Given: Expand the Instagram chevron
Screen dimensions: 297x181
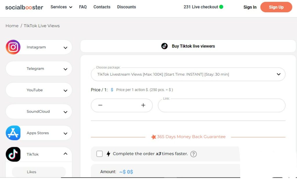Looking at the screenshot, I should [x=65, y=48].
